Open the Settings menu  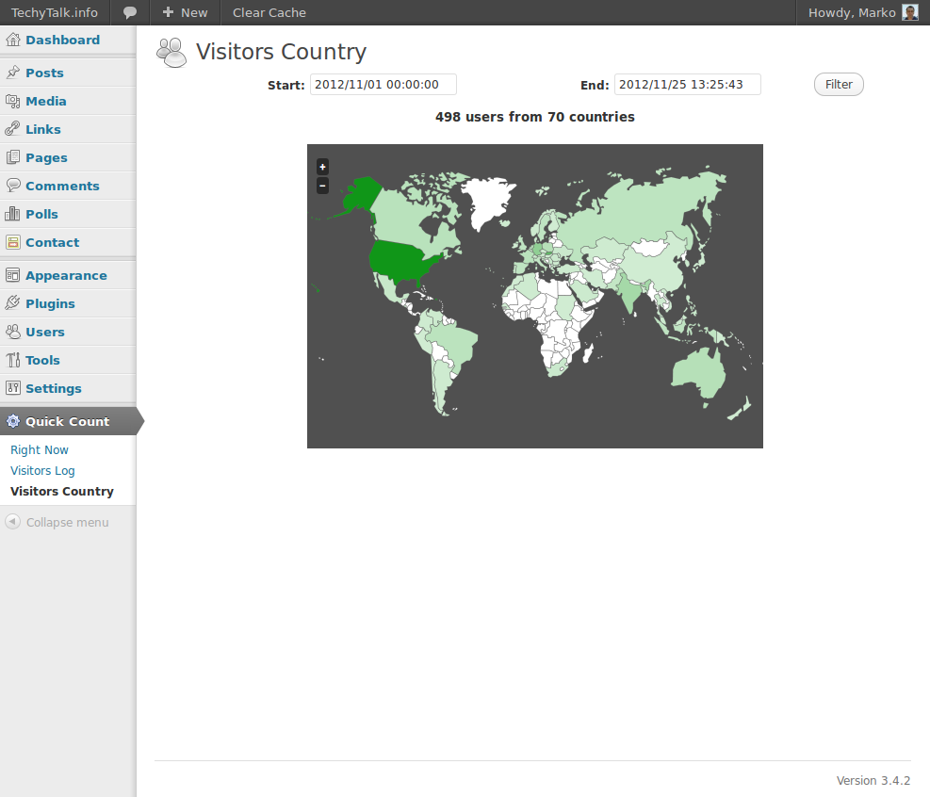click(54, 388)
